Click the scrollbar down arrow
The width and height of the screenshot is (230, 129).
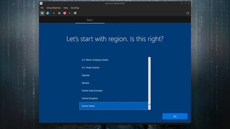click(149, 109)
